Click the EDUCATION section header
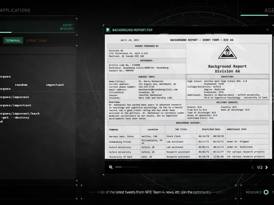Viewport: 274px width, 205px height. click(x=227, y=76)
